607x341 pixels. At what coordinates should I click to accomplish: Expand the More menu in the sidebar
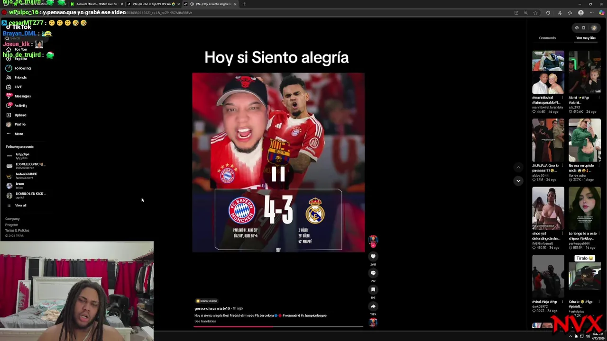pyautogui.click(x=15, y=134)
